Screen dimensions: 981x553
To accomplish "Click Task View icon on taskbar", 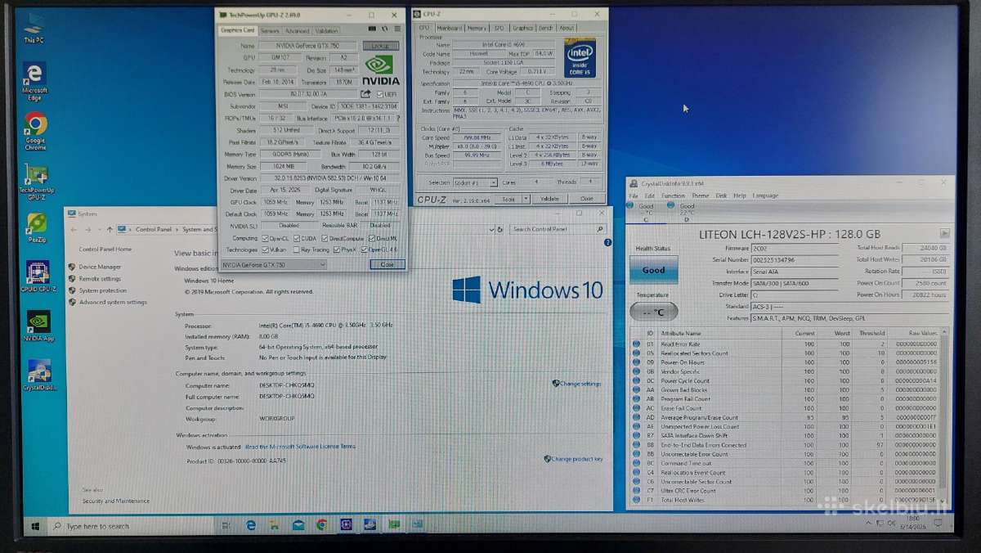I will [226, 524].
